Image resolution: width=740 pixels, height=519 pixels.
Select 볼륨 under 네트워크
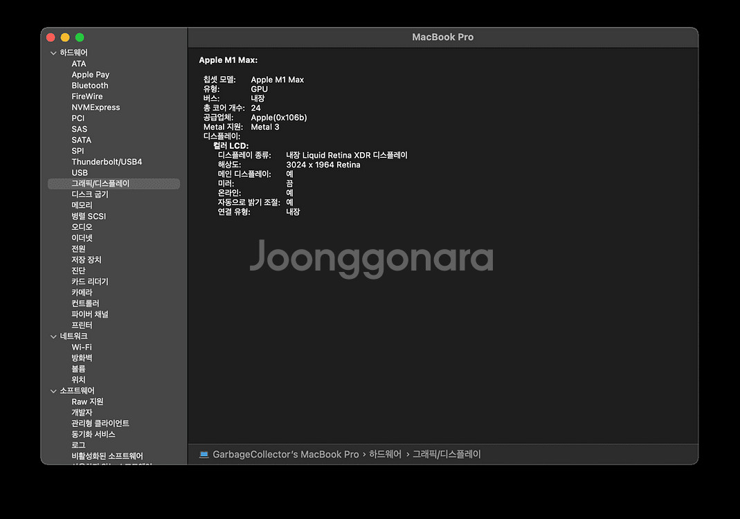coord(78,368)
